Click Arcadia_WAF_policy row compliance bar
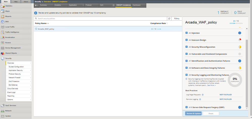Image resolution: width=252 pixels, height=119 pixels. [x=159, y=29]
